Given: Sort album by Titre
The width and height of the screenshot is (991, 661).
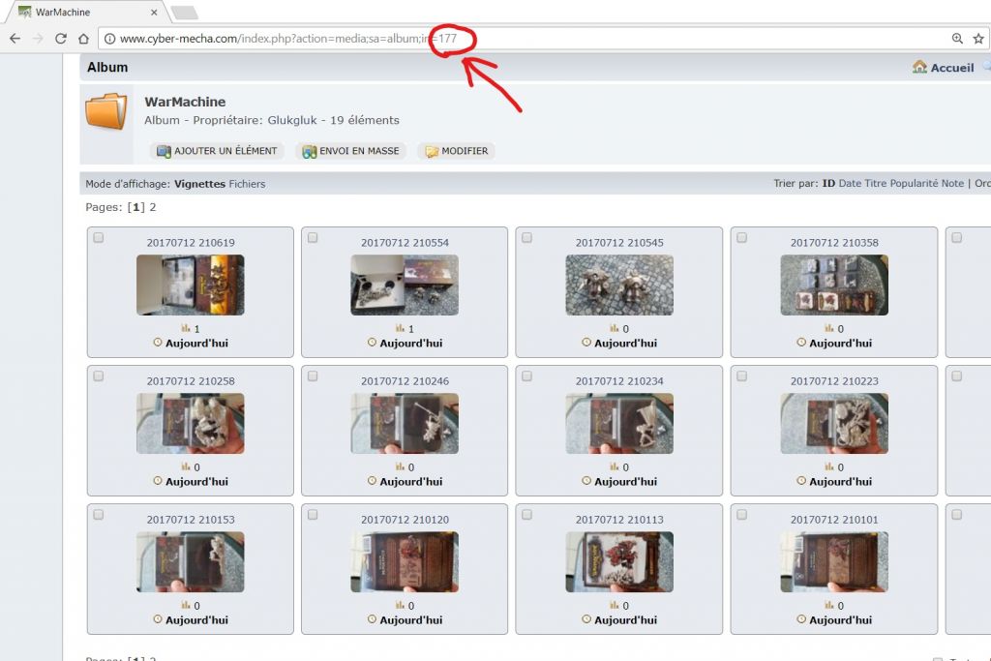Looking at the screenshot, I should coord(876,183).
